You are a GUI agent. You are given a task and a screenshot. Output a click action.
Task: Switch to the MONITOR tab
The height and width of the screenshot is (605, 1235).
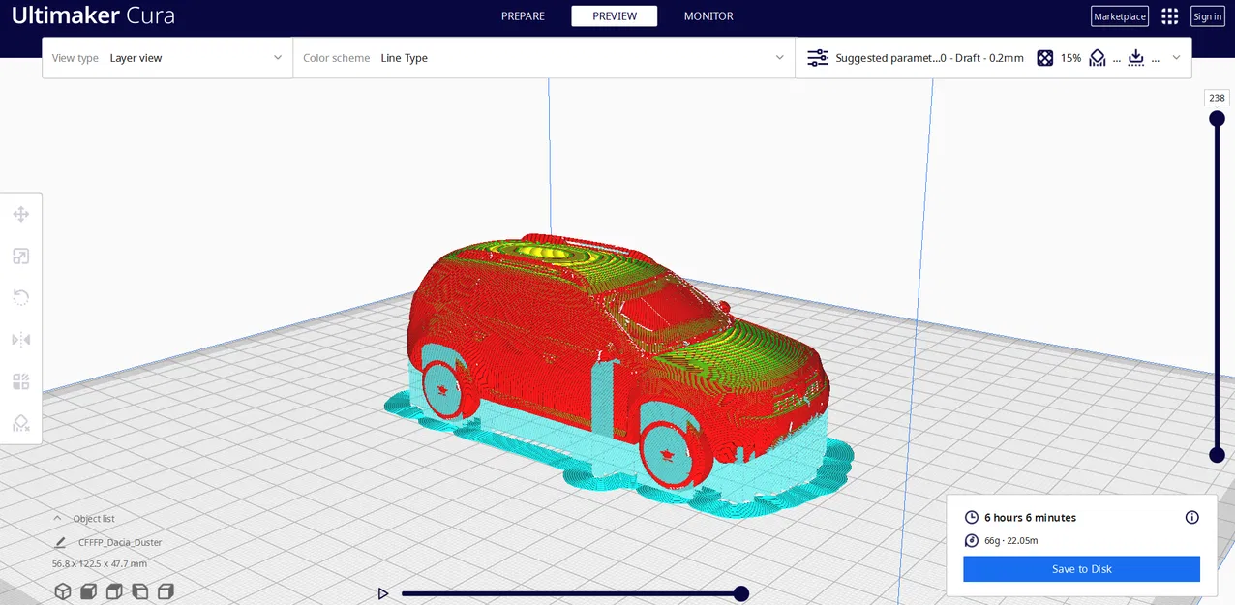(x=708, y=15)
